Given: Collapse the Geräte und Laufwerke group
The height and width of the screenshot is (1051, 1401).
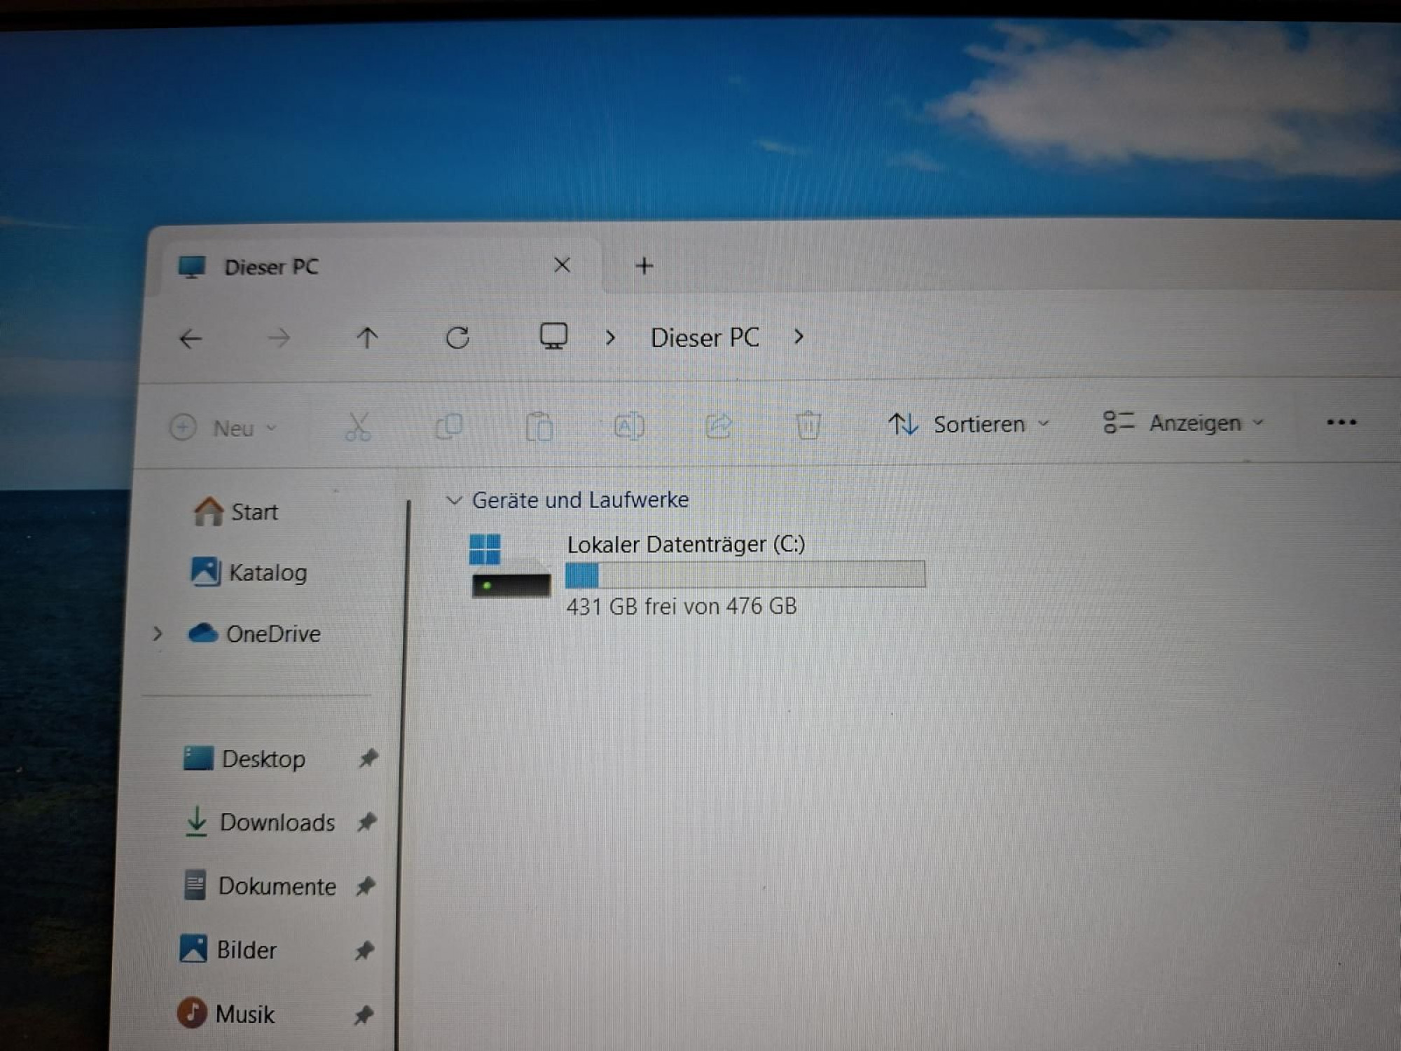Looking at the screenshot, I should pyautogui.click(x=454, y=500).
